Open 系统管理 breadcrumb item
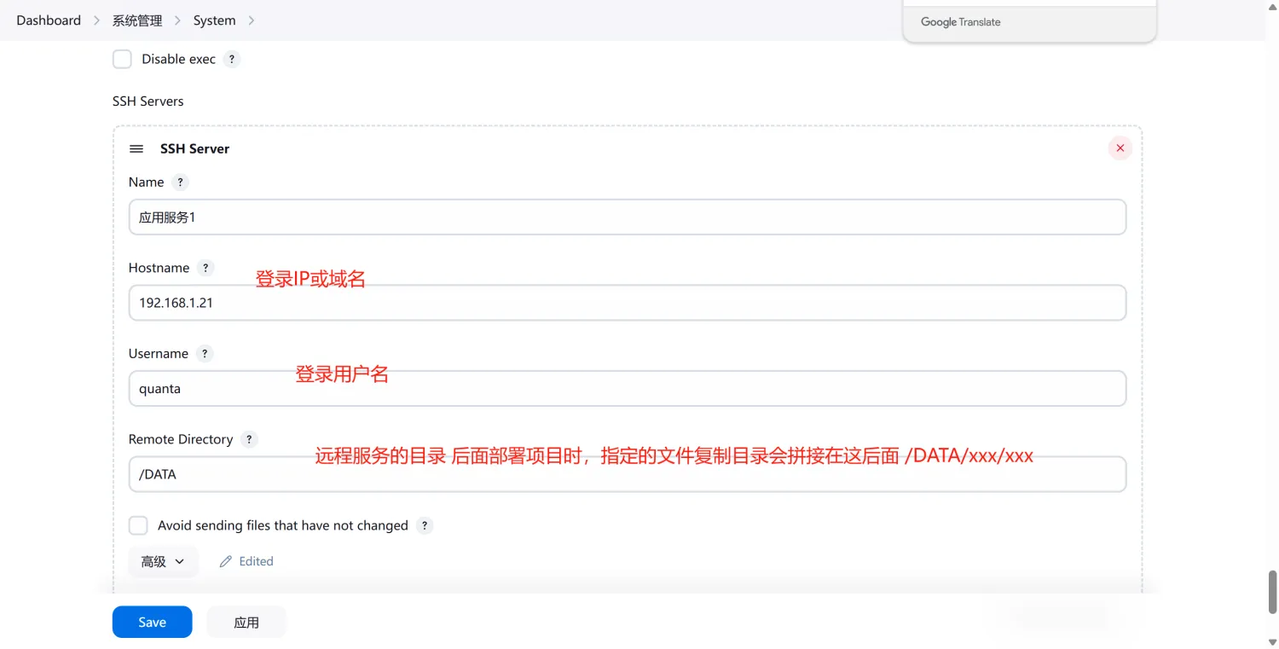The width and height of the screenshot is (1279, 649). tap(136, 20)
